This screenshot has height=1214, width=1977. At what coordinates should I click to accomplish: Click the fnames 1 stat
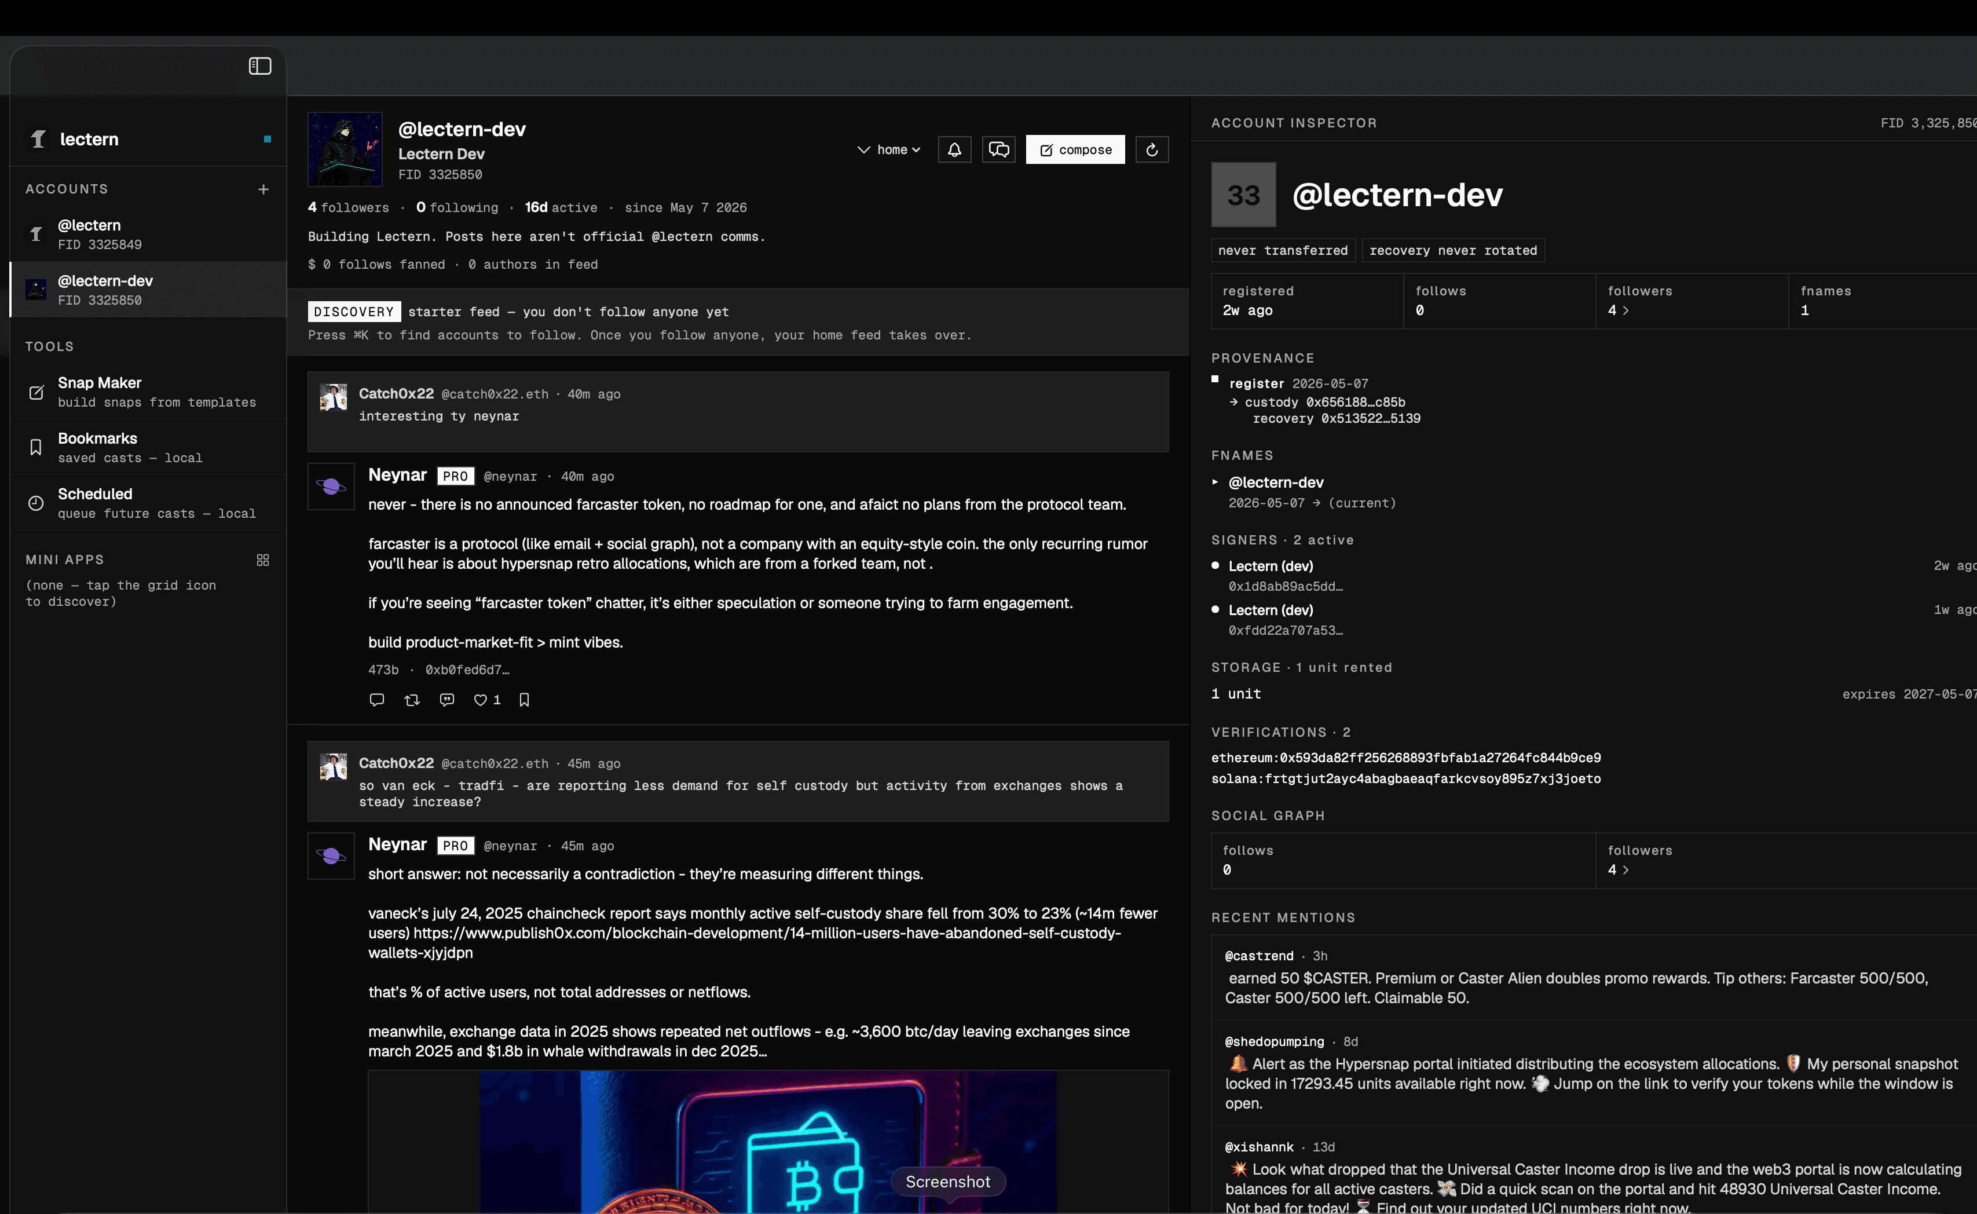(x=1883, y=301)
